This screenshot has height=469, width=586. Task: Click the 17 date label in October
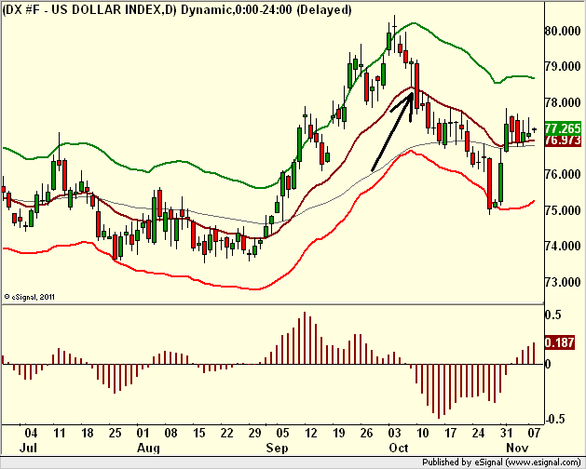tap(450, 433)
